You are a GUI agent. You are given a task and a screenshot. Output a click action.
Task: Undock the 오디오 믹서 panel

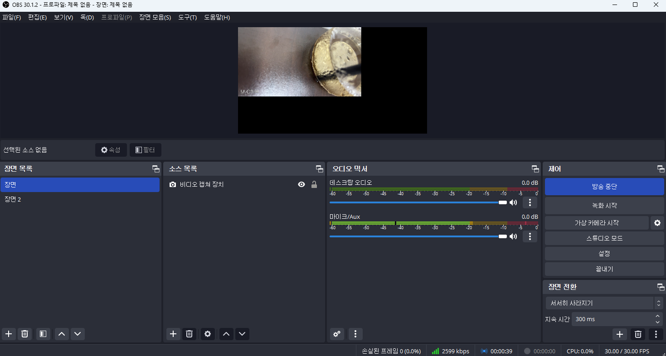pos(535,169)
